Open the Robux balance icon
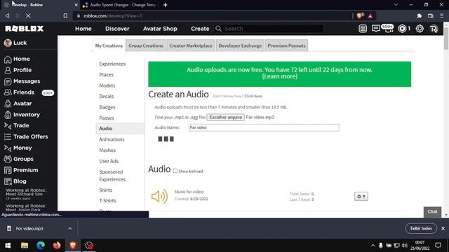The width and height of the screenshot is (449, 252). [402, 29]
